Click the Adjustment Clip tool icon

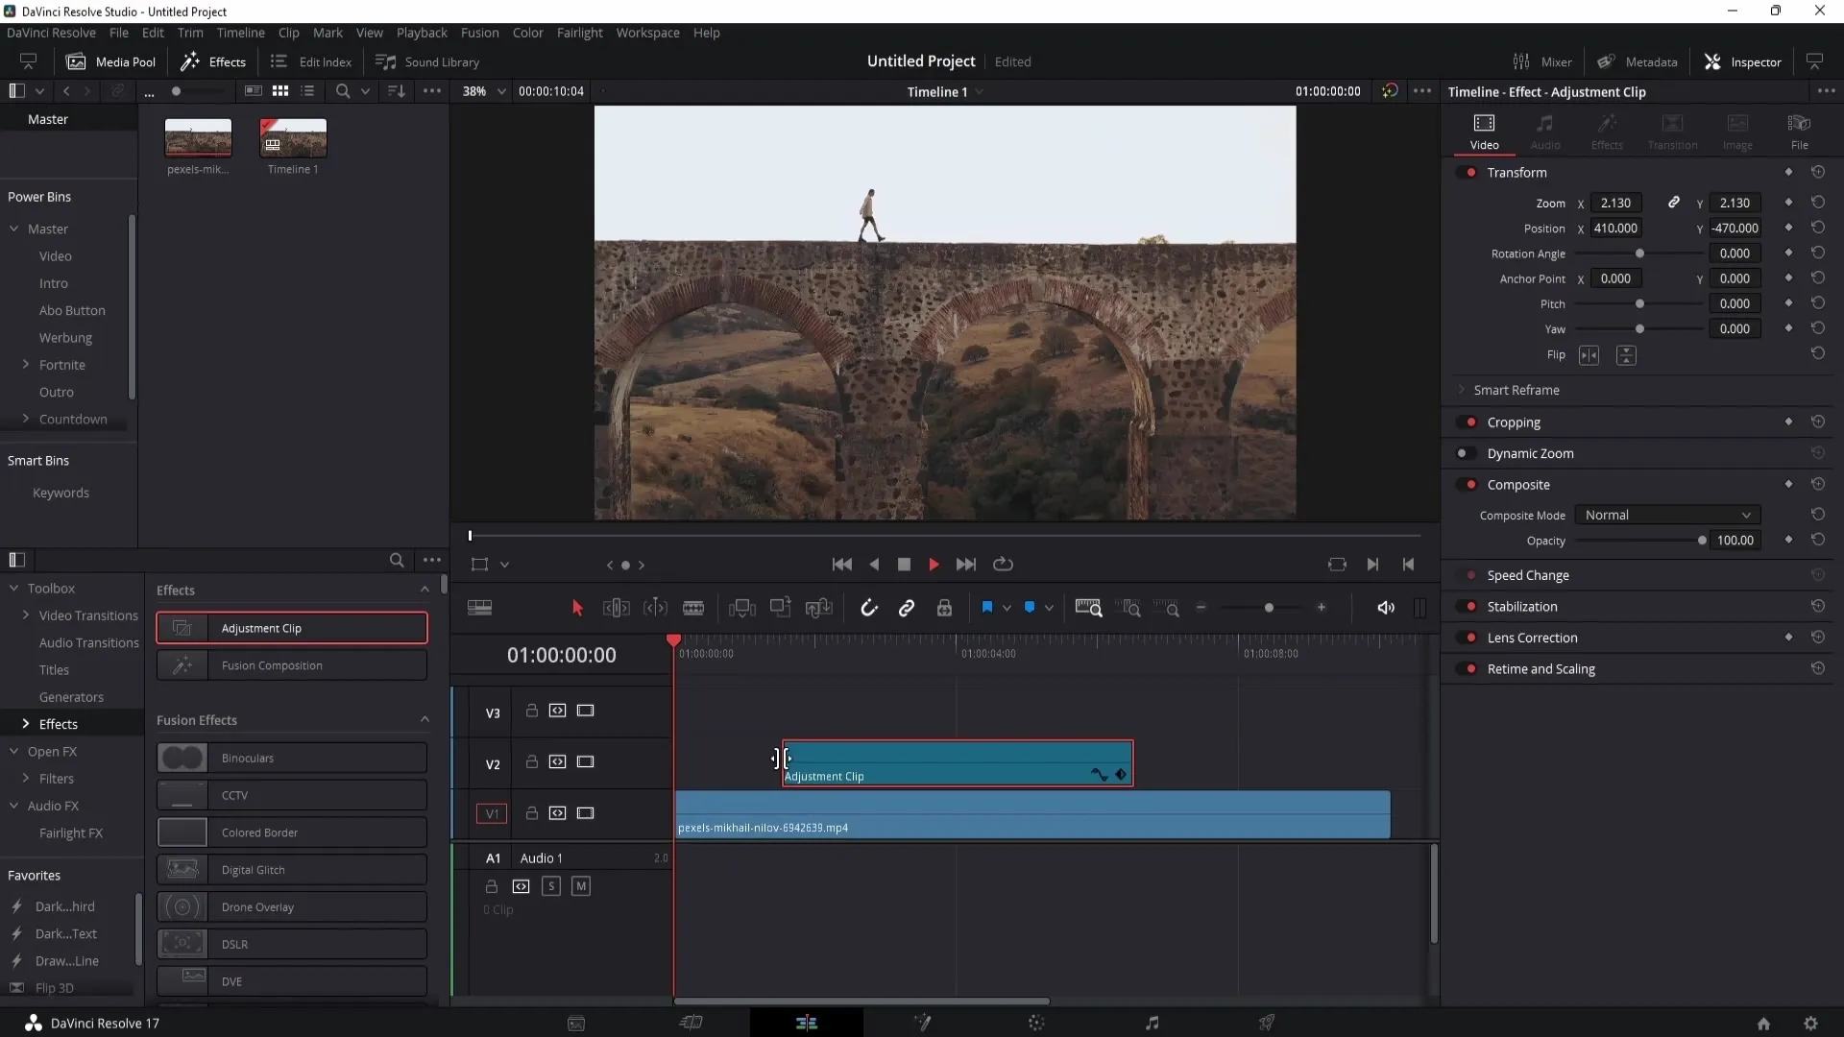pos(182,627)
